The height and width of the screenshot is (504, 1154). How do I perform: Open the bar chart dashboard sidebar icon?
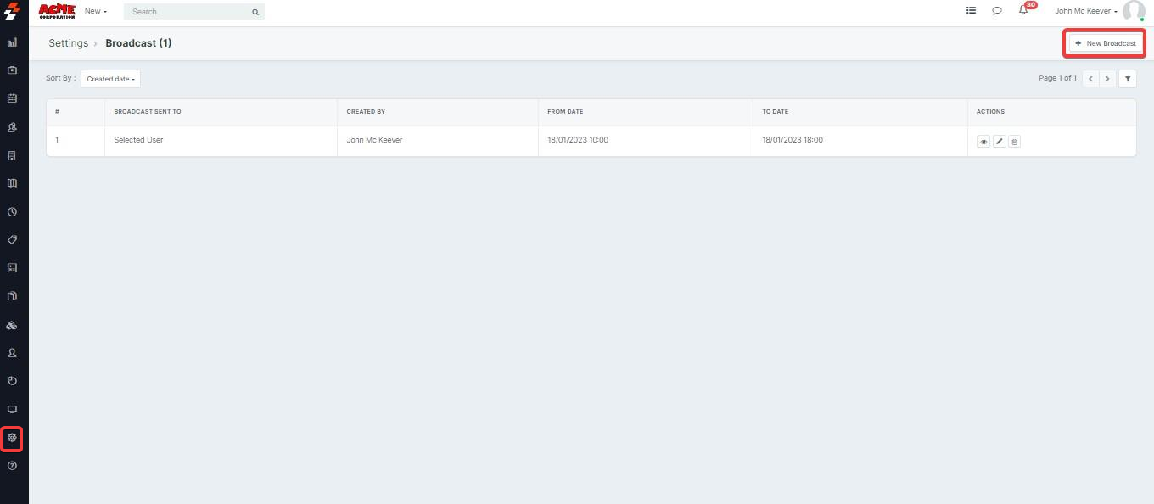tap(12, 42)
